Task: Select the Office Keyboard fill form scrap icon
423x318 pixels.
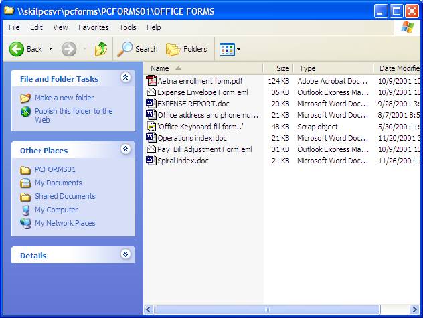Action: (x=151, y=127)
